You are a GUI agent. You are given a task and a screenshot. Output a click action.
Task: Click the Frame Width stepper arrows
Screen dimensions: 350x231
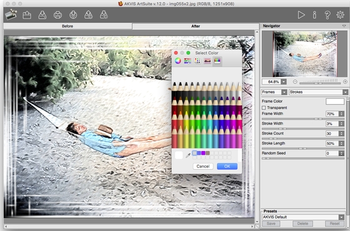[341, 114]
